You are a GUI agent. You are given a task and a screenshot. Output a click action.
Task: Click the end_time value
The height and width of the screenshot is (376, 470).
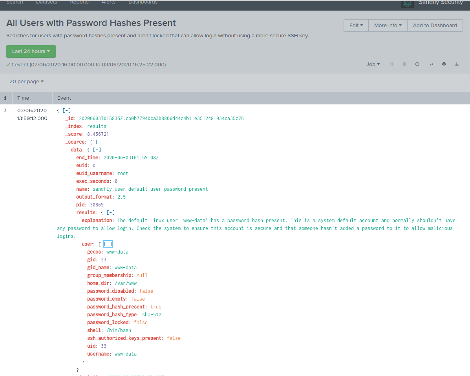pyautogui.click(x=131, y=158)
